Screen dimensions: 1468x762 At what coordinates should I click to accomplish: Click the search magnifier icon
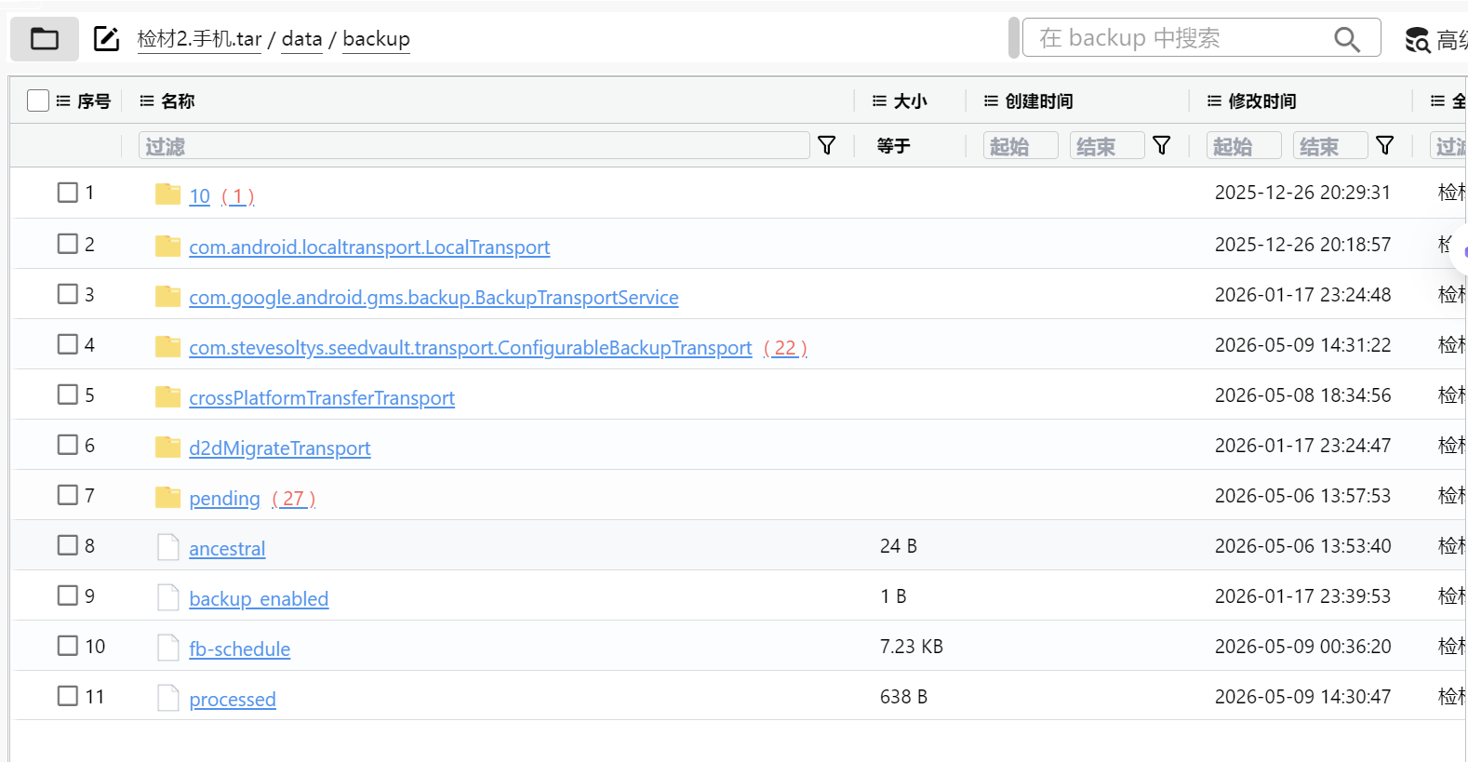click(1346, 39)
